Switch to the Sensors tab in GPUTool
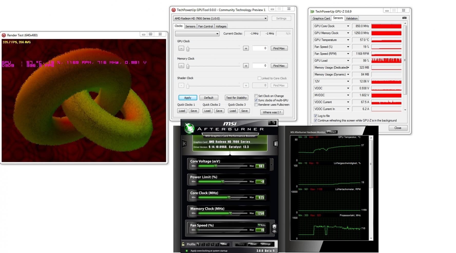This screenshot has height=253, width=456. [190, 26]
